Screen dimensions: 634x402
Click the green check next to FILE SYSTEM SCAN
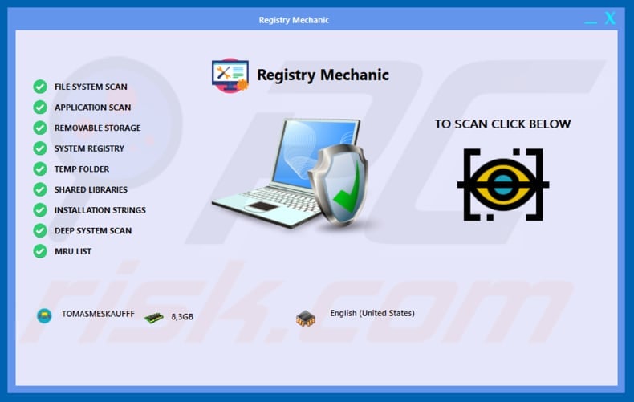[x=40, y=87]
